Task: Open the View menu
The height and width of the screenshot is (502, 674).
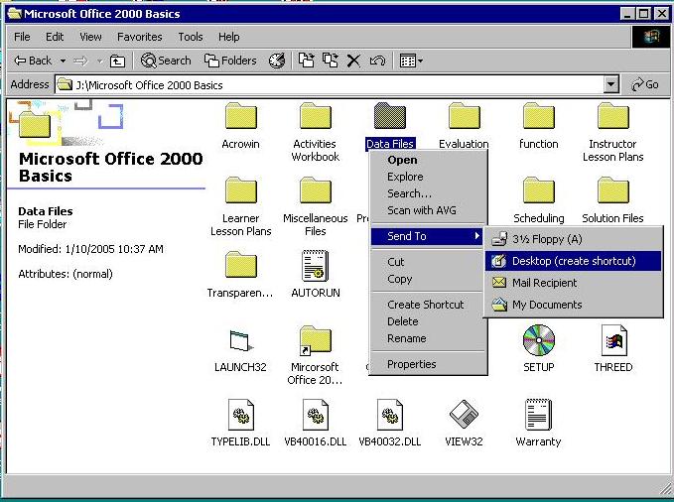Action: [x=90, y=37]
